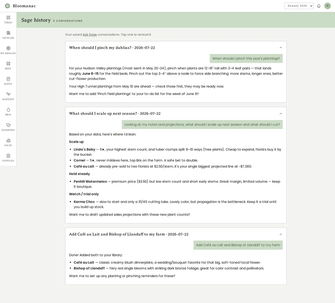The height and width of the screenshot is (303, 335).
Task: Click 'Want me to draft updated sales projections' line
Action: tap(129, 214)
